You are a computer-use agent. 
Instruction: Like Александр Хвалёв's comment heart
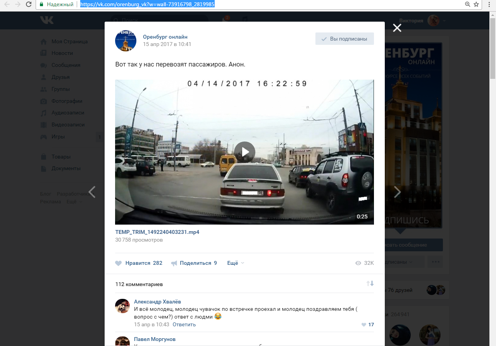[364, 325]
